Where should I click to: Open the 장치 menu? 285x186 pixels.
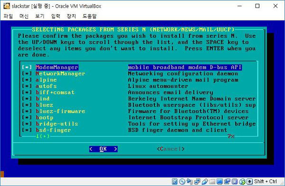coord(71,16)
